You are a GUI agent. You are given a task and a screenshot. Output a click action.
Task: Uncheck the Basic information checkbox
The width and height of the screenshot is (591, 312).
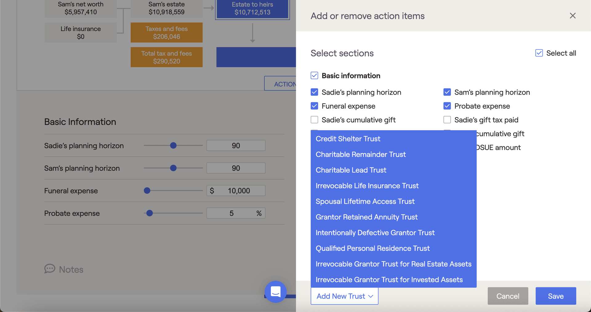click(x=314, y=76)
